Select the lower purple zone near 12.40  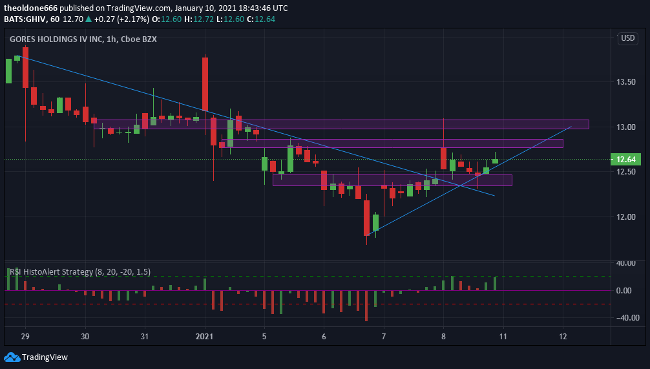(x=392, y=180)
